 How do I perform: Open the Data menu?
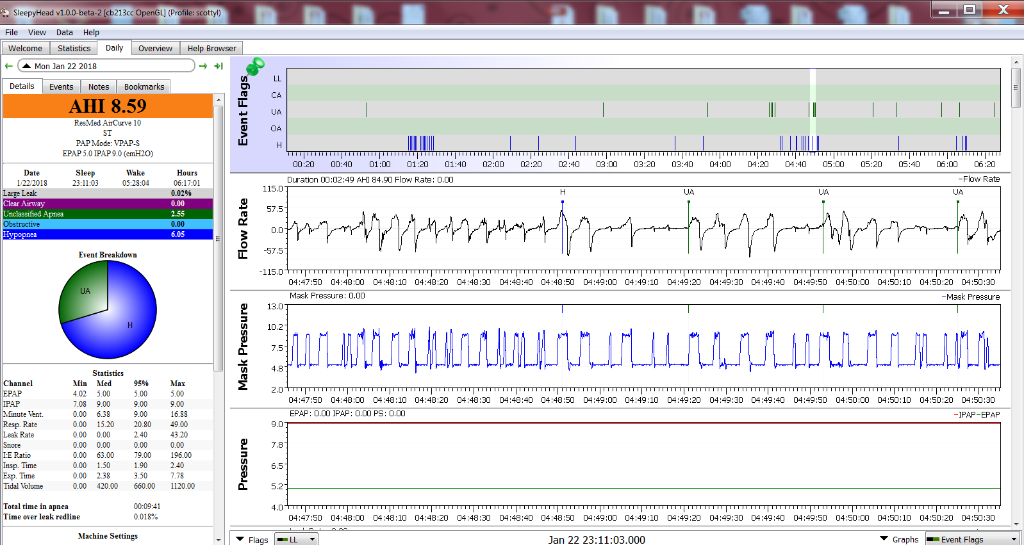[64, 32]
